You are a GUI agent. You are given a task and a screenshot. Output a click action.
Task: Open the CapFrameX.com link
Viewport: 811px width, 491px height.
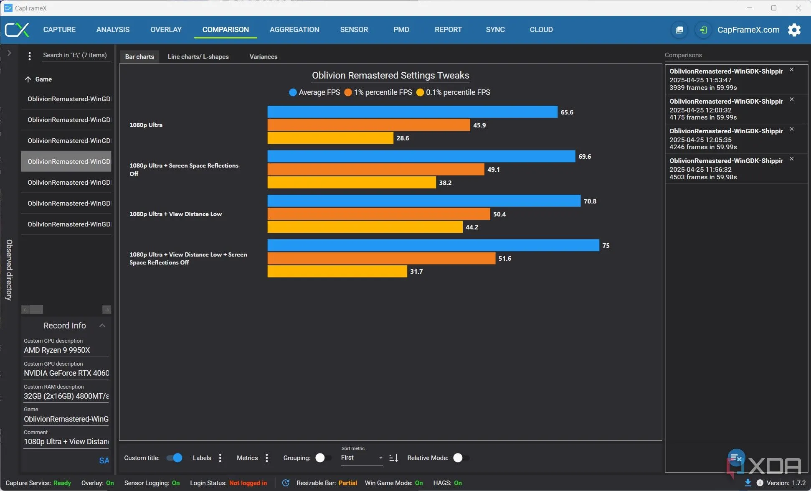tap(748, 30)
